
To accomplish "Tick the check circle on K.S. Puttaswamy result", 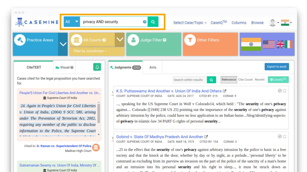I will click(x=280, y=91).
